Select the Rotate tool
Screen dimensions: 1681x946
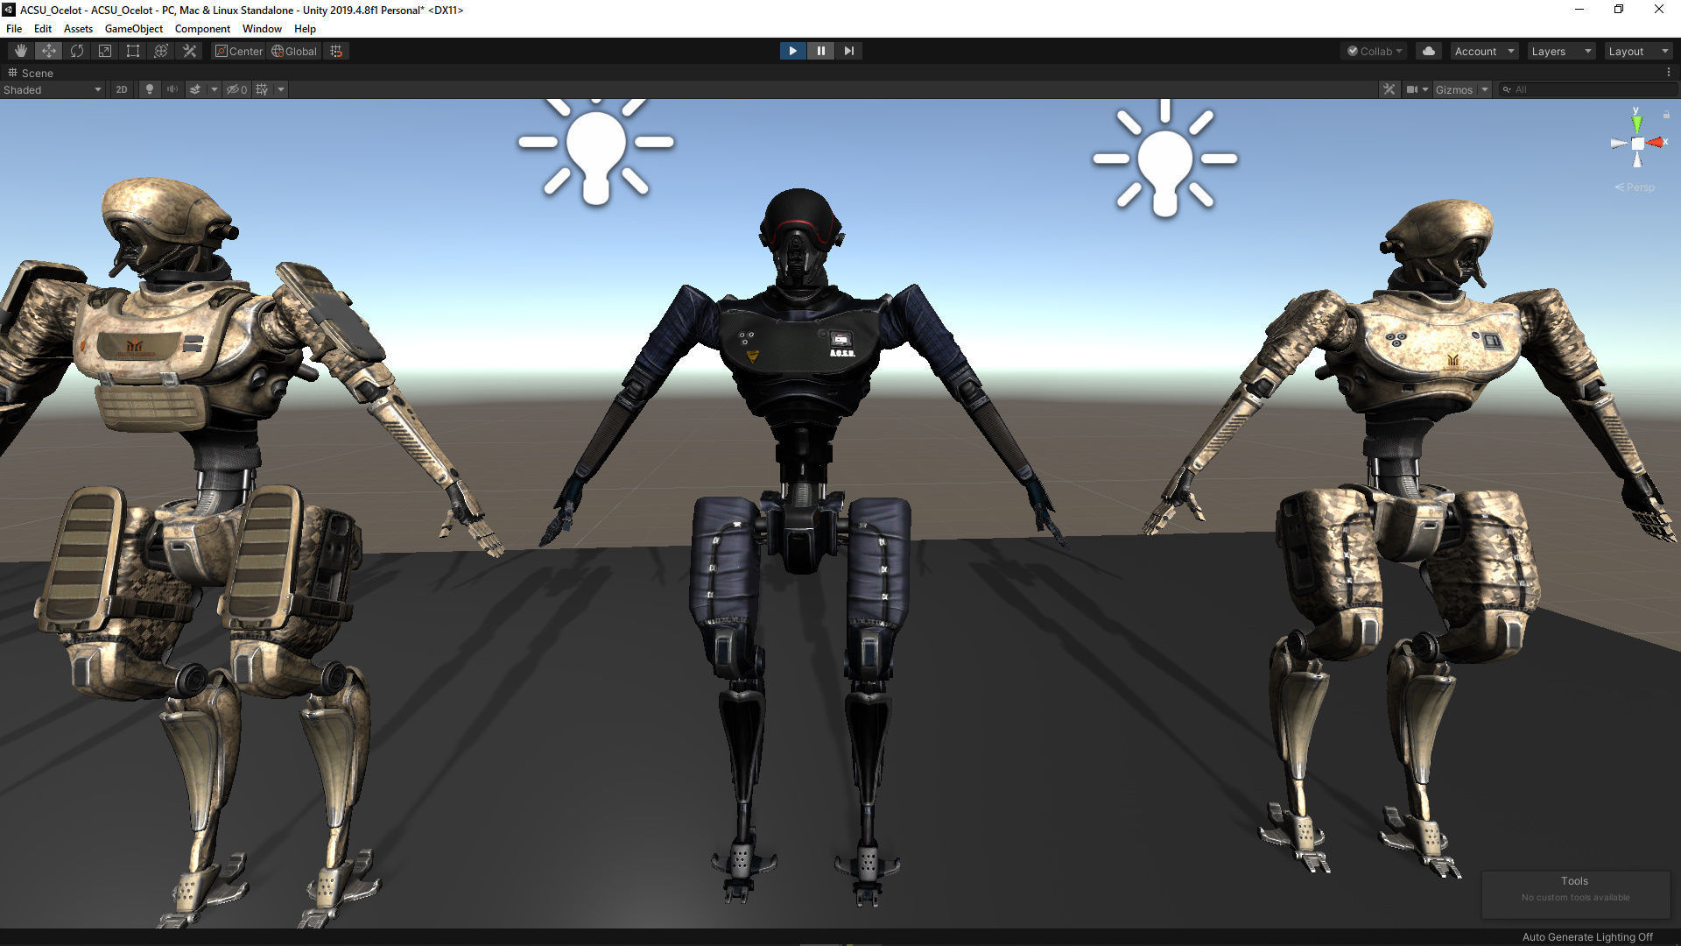pos(77,51)
